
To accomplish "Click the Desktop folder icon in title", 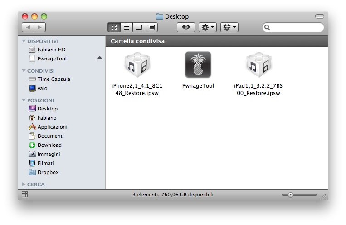I will (x=159, y=17).
